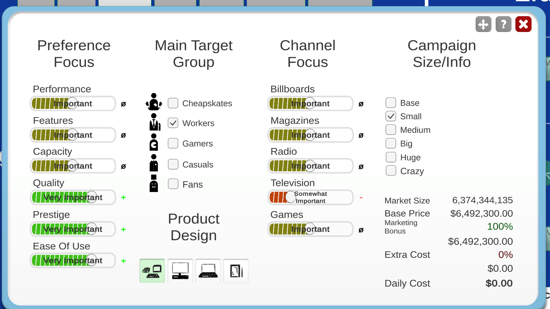This screenshot has width=550, height=309.
Task: Click the Extra Cost 0% value
Action: 505,254
